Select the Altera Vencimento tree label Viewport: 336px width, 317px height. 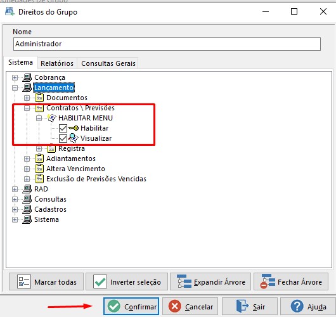click(75, 169)
